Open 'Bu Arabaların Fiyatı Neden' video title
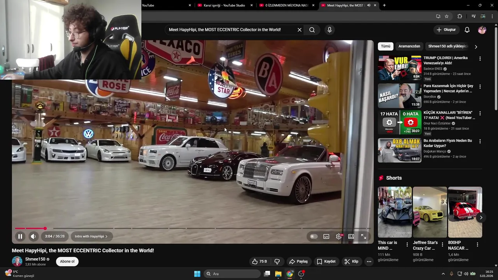 pyautogui.click(x=448, y=143)
